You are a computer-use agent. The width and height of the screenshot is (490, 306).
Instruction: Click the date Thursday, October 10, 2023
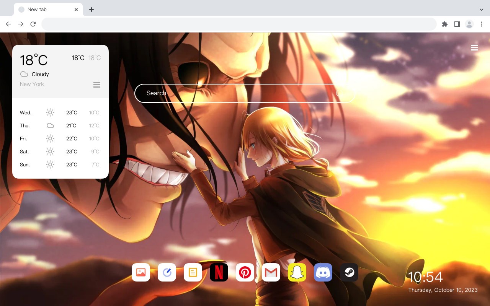point(443,290)
